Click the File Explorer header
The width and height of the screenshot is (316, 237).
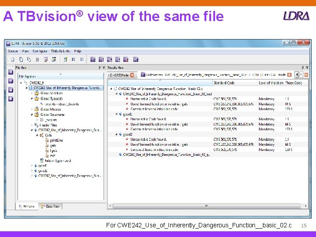61,76
